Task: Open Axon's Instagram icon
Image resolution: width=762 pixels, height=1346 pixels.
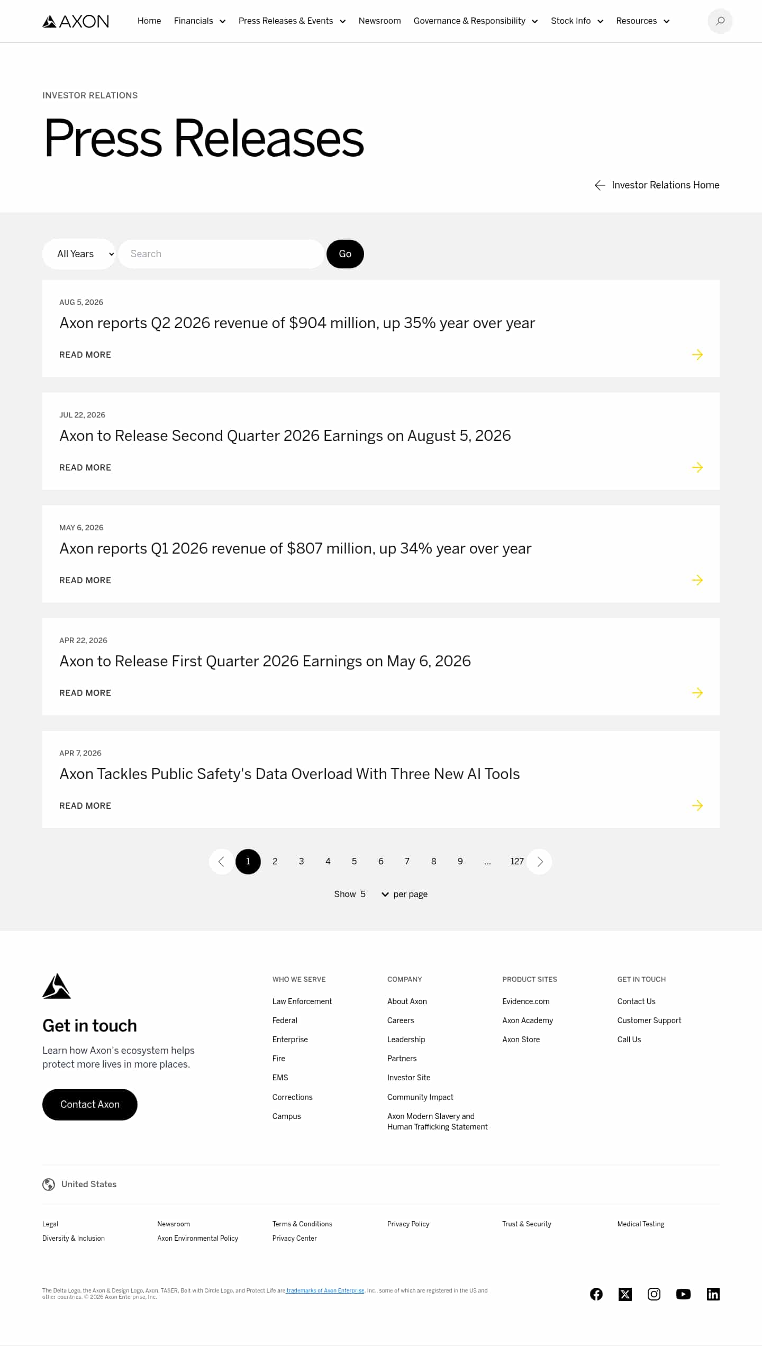Action: [x=654, y=1294]
